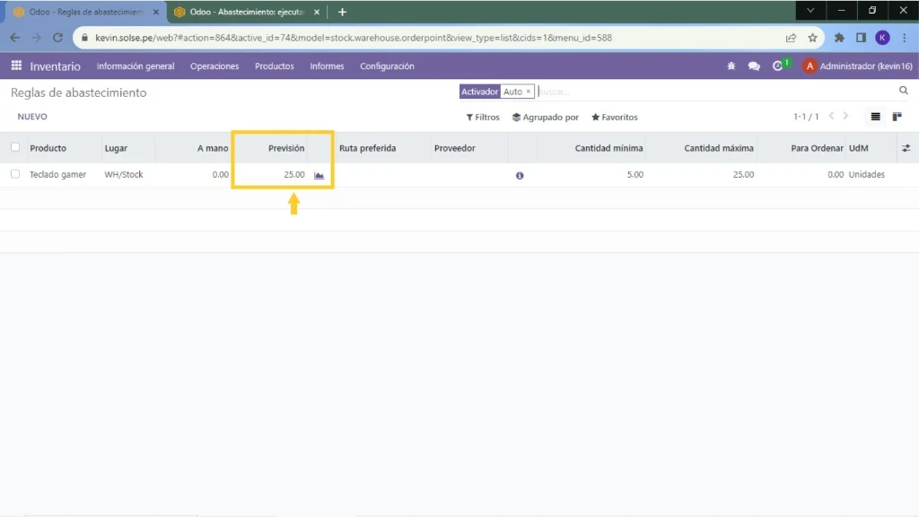Open browser side panel icon

(x=861, y=38)
